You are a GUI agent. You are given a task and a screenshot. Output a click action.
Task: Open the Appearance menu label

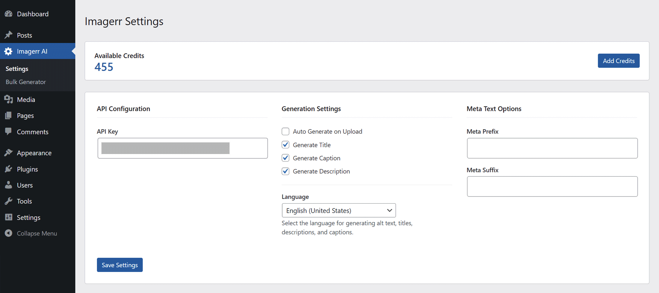pos(34,153)
